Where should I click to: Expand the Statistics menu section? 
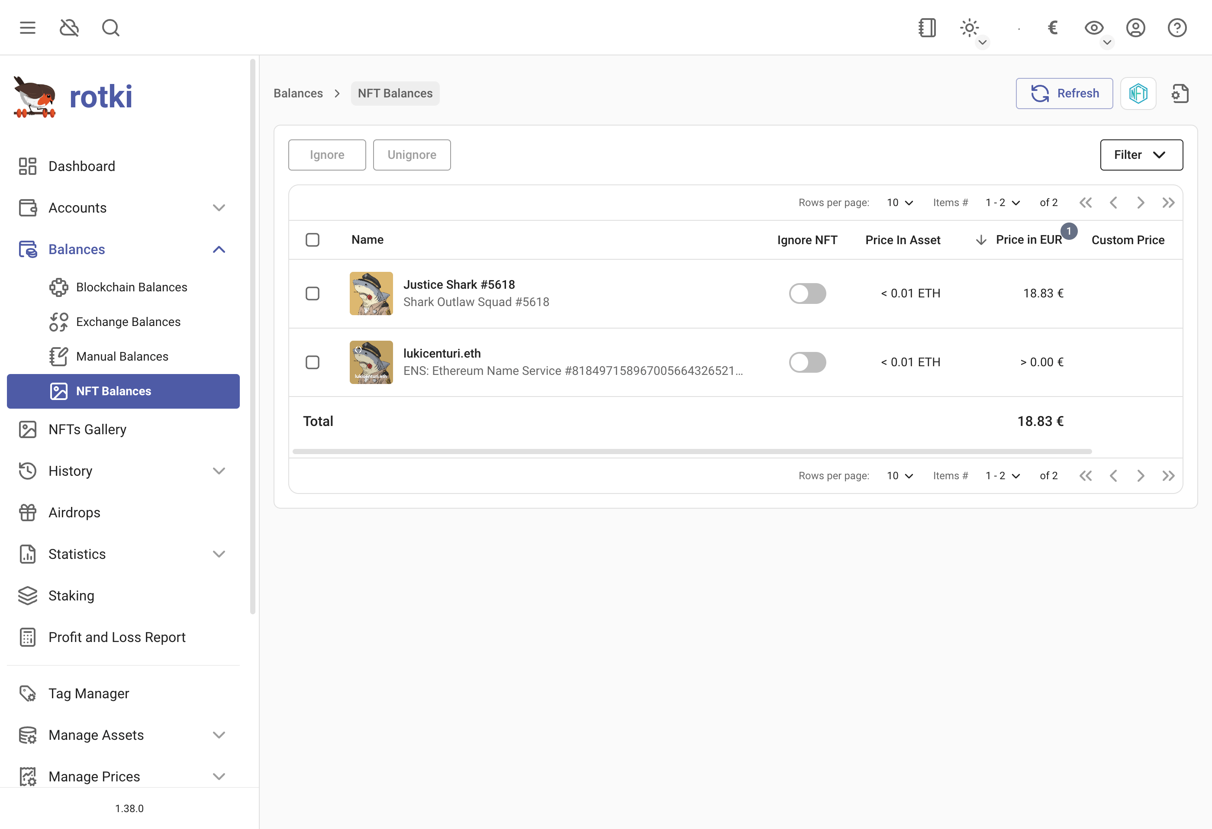219,554
